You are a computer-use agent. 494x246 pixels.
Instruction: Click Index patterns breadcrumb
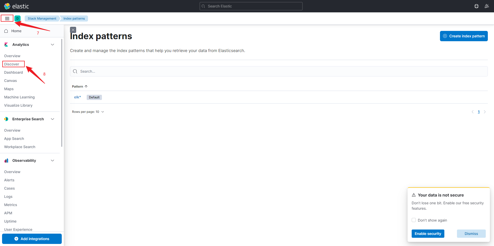(x=74, y=19)
